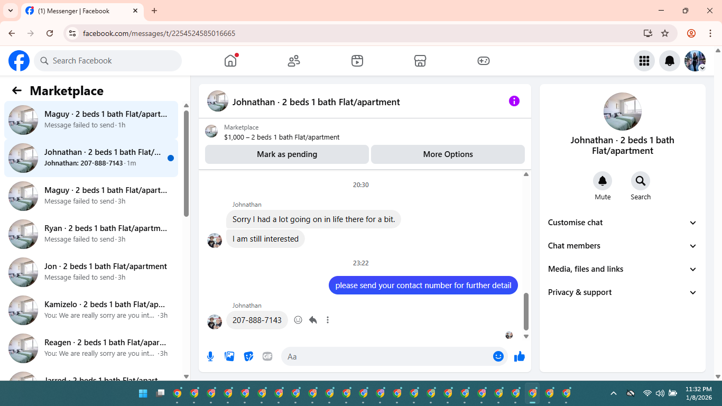The width and height of the screenshot is (722, 406).
Task: Open the Windows Start menu
Action: click(x=143, y=393)
